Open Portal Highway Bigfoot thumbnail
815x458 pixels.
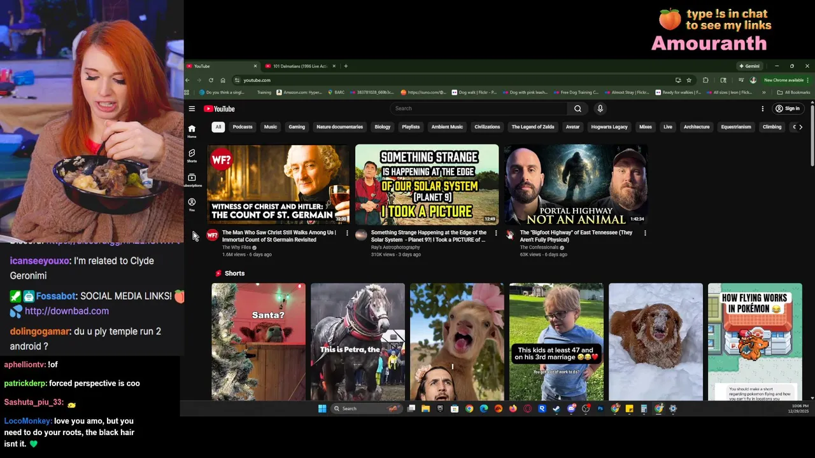(x=576, y=184)
